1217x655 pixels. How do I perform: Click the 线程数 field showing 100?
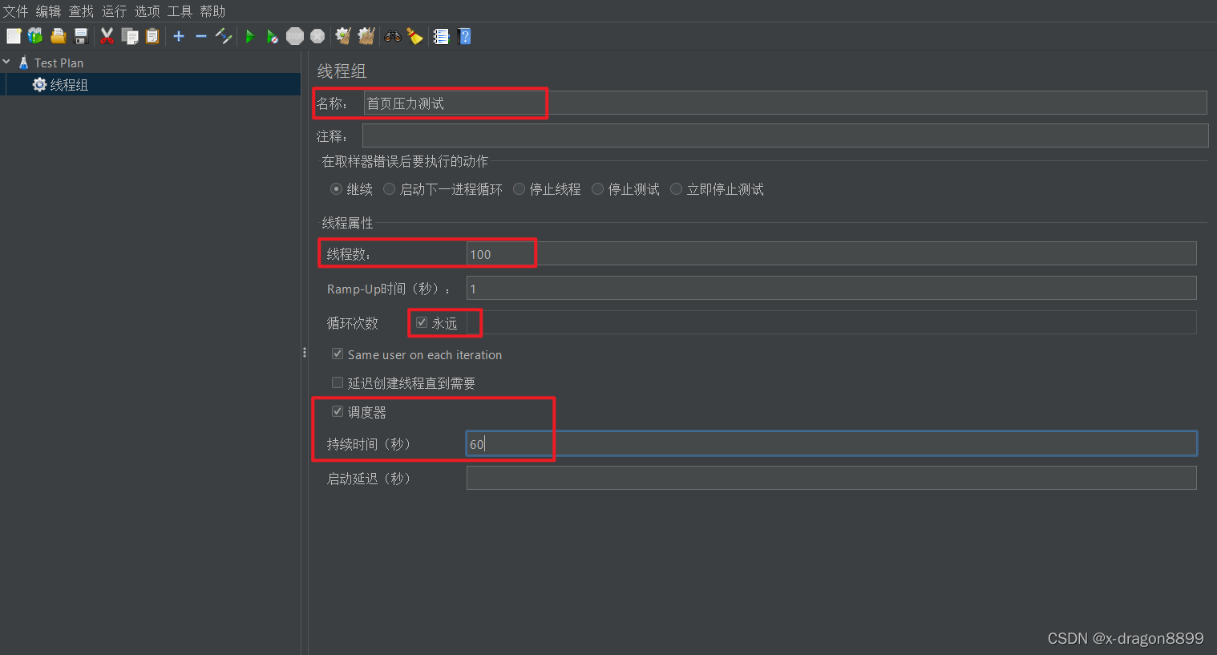(831, 253)
